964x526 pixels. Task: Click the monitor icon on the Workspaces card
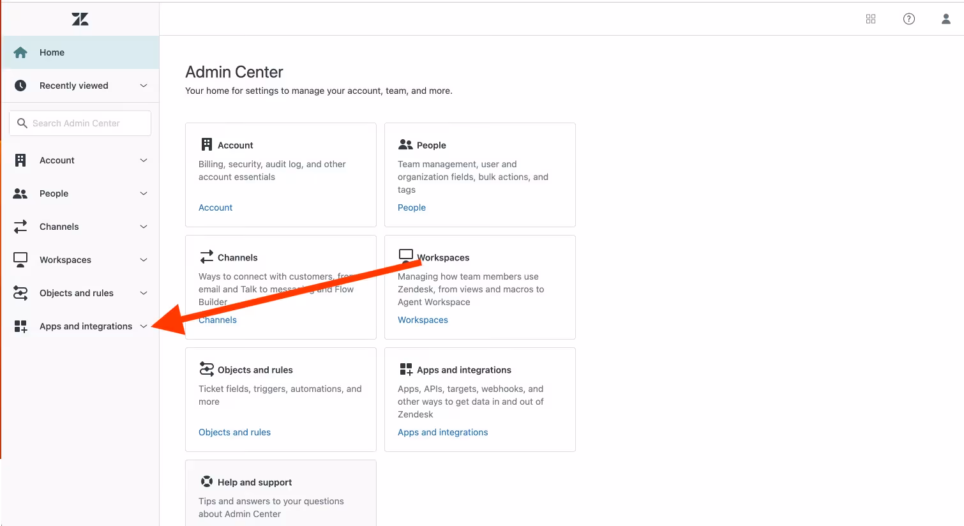coord(406,255)
